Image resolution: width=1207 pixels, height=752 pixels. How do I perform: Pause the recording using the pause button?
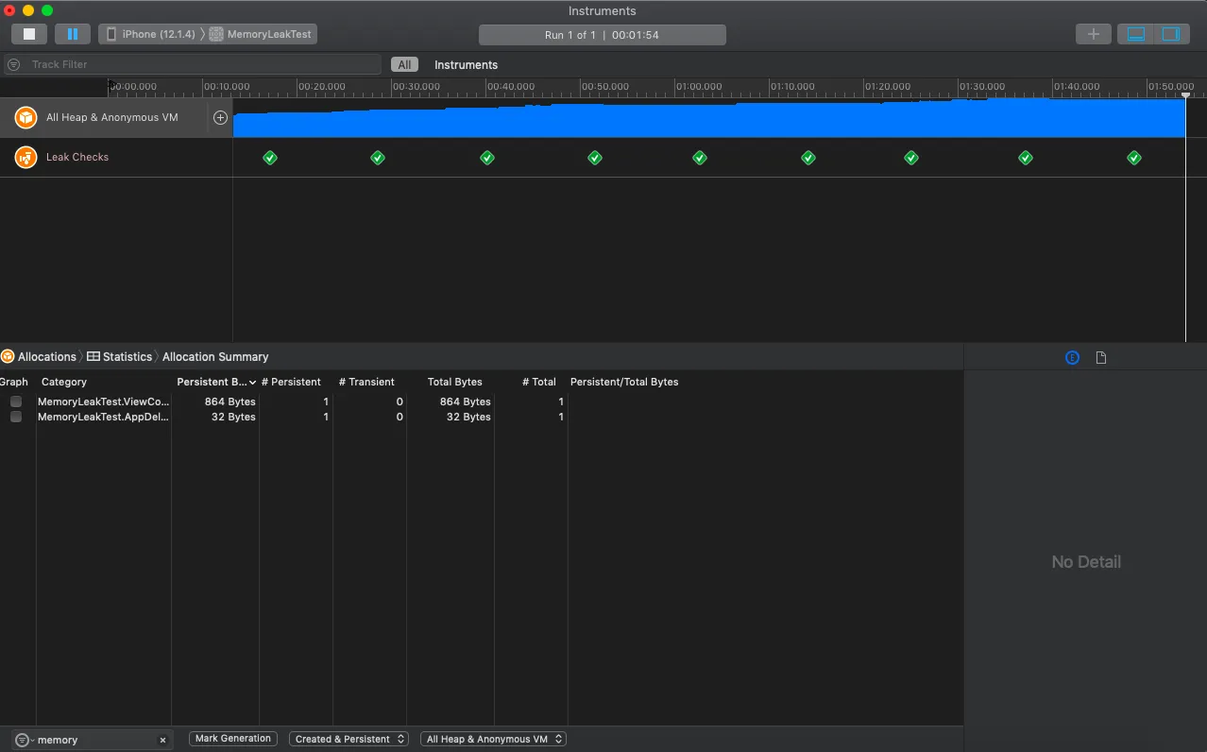coord(73,34)
